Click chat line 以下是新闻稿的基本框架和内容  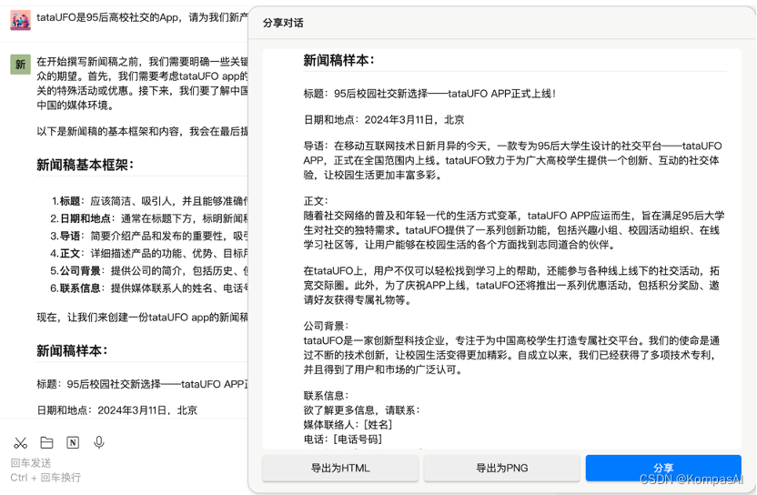pos(142,131)
